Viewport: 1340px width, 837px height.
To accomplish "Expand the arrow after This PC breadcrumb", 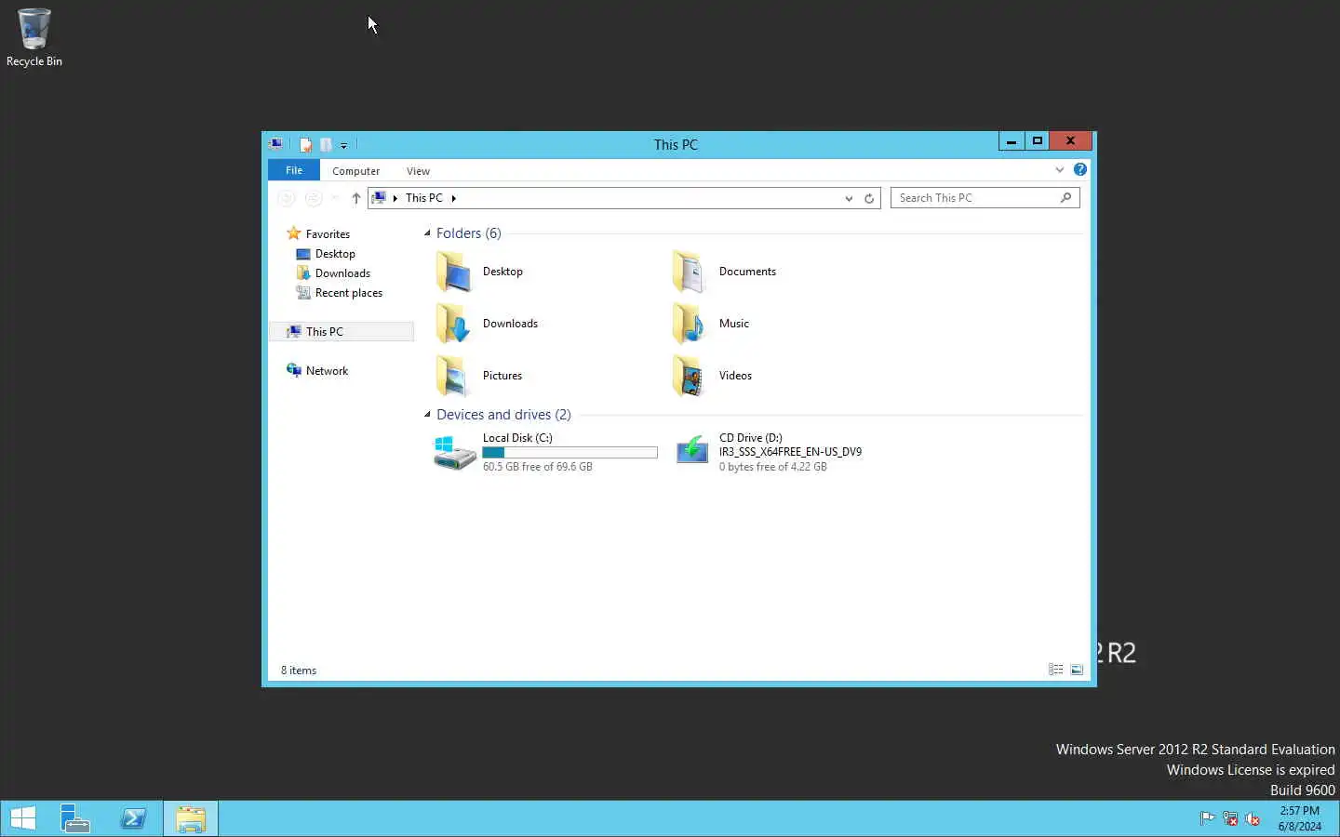I will point(453,198).
